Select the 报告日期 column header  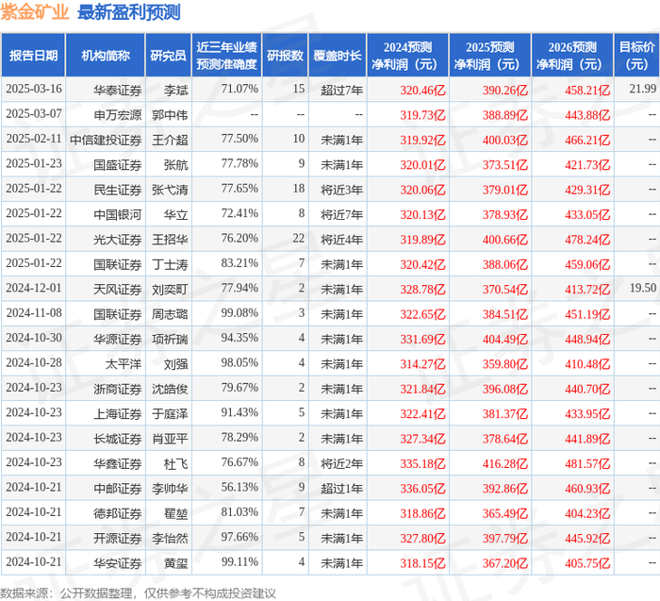(x=33, y=56)
